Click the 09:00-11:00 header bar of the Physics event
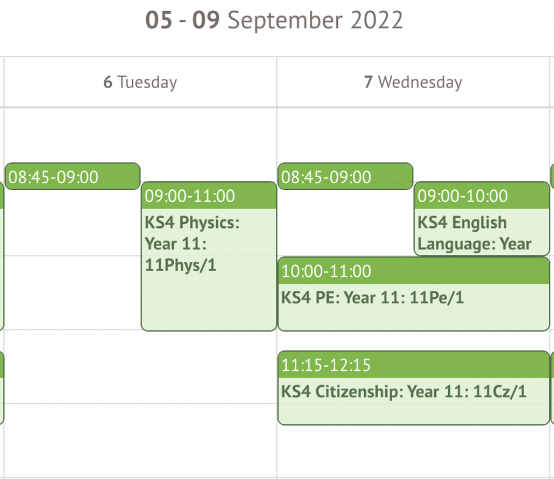 point(207,196)
